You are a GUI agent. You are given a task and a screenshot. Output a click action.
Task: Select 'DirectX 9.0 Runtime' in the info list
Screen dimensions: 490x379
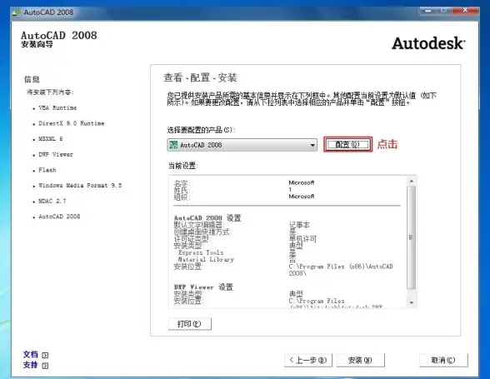click(72, 123)
